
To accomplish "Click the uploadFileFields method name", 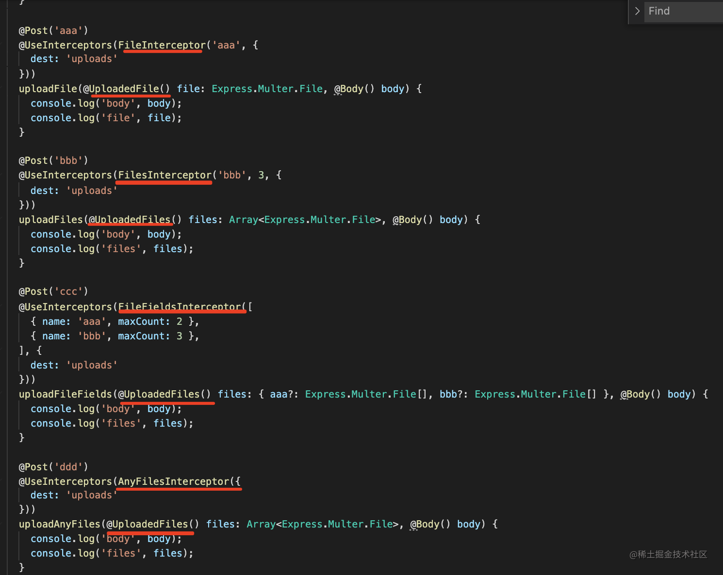I will coord(65,394).
